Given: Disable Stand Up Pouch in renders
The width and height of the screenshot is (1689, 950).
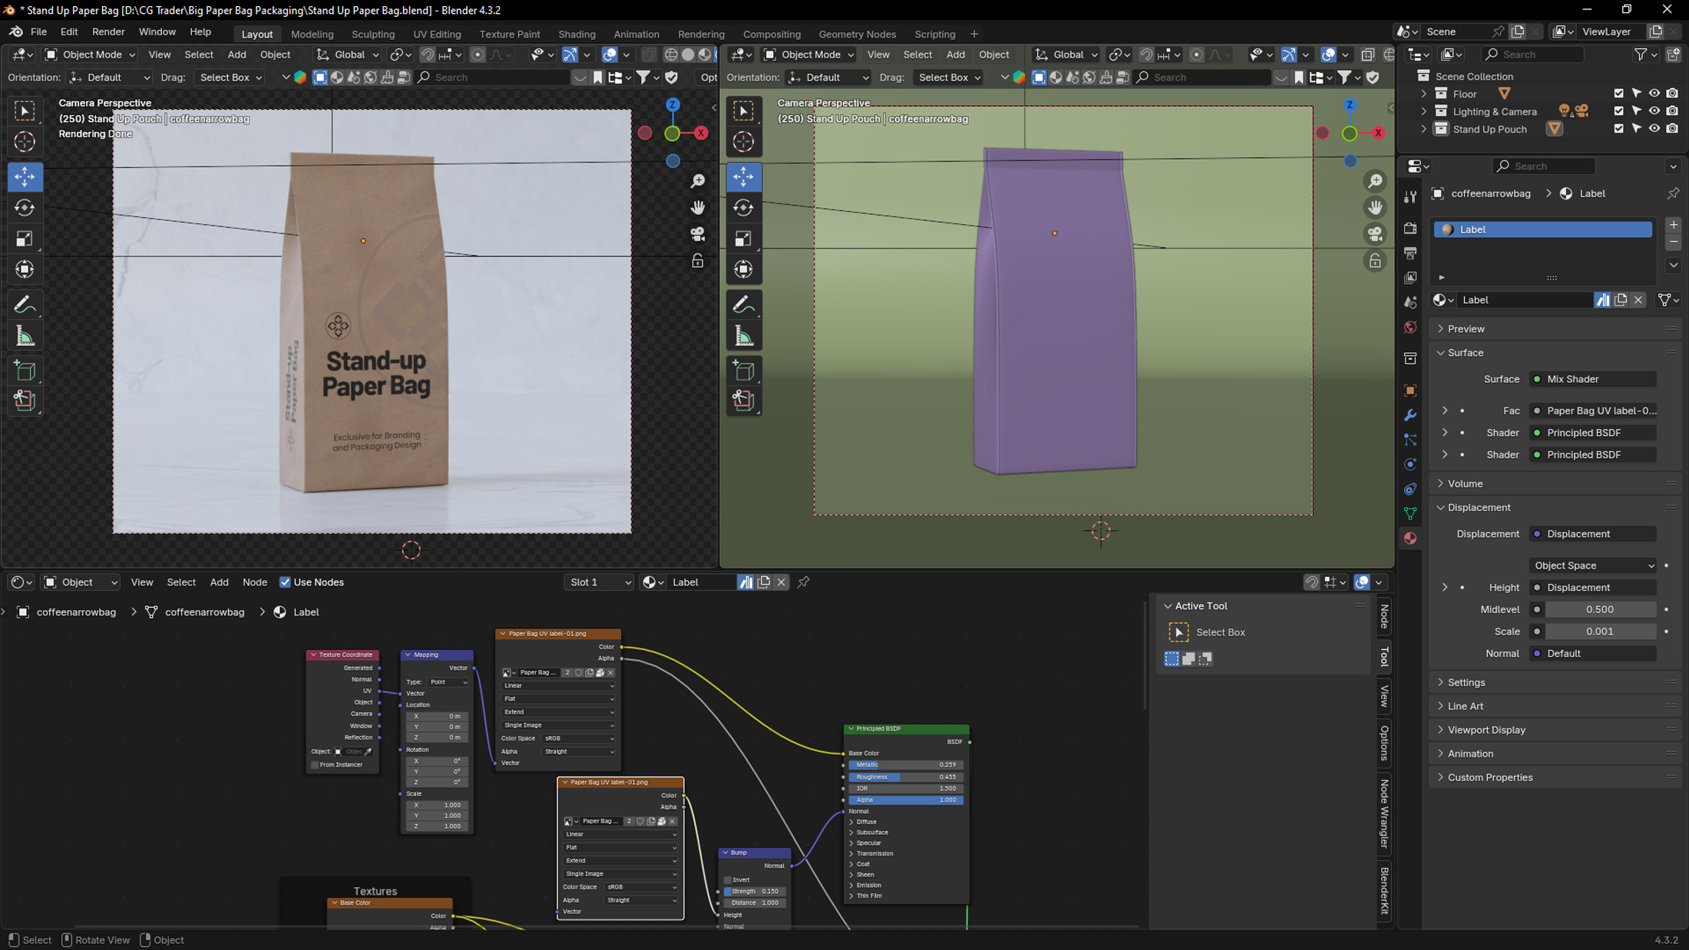Looking at the screenshot, I should click(x=1672, y=129).
